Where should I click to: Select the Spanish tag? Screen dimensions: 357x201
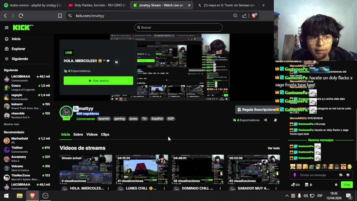click(104, 119)
